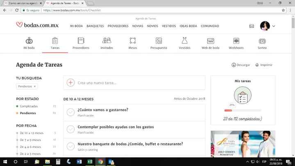Click the bodas.com.mx heart logo
295x166 pixels.
point(37,25)
